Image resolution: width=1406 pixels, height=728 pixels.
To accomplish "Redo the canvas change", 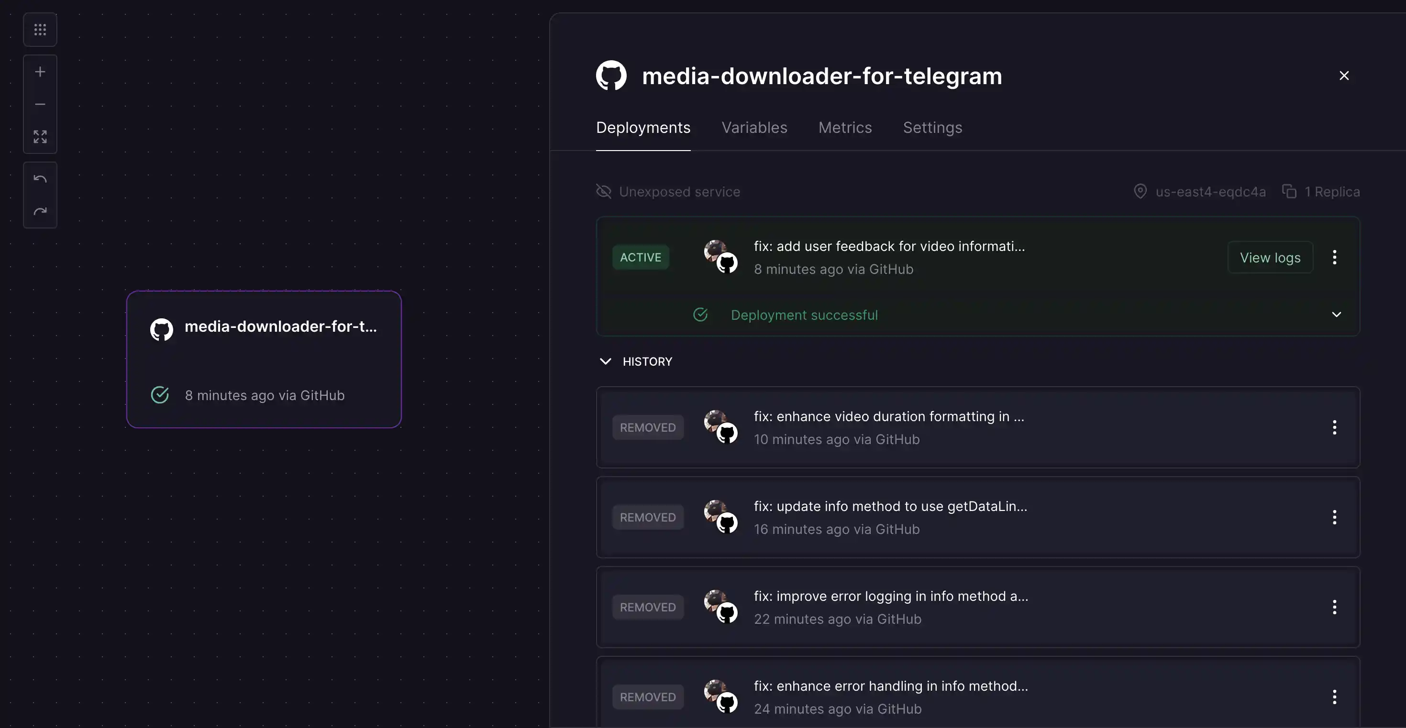I will (40, 211).
